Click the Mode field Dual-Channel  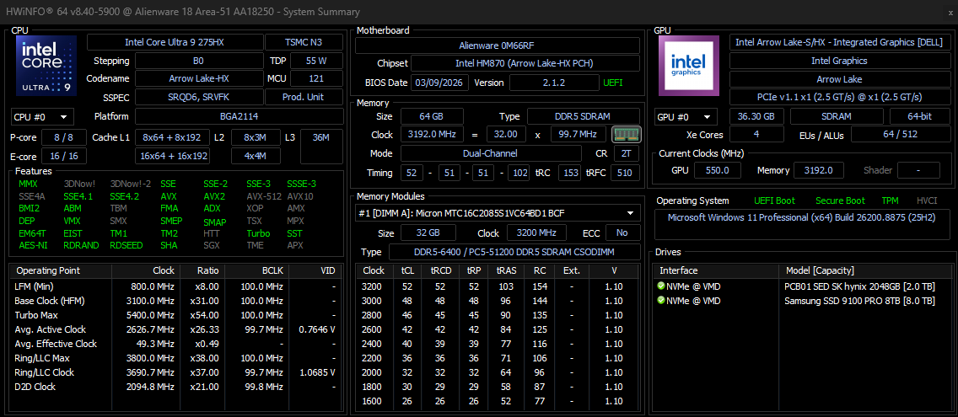pyautogui.click(x=491, y=153)
